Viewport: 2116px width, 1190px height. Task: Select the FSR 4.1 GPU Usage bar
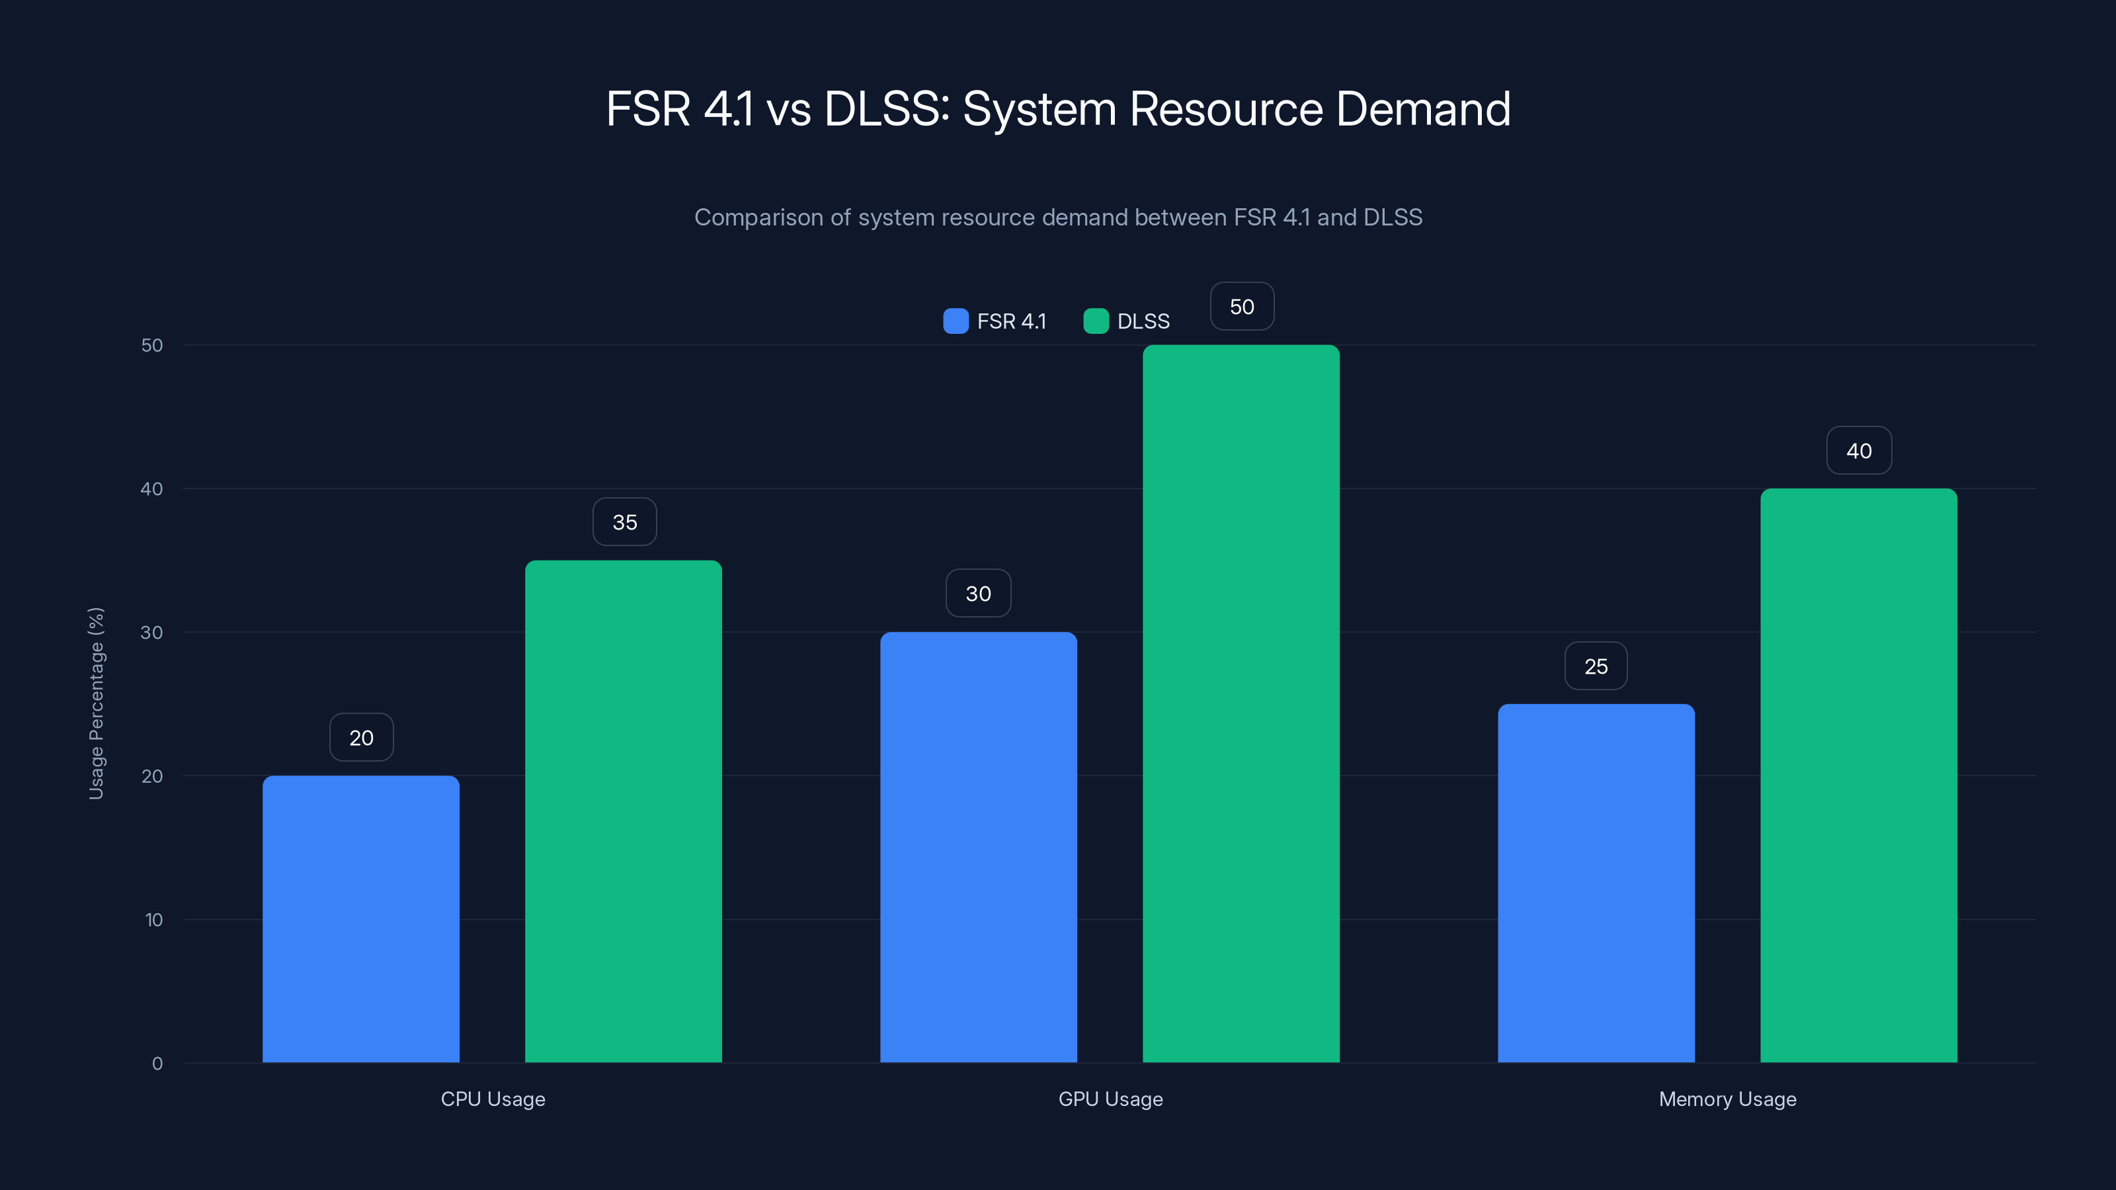[x=979, y=847]
